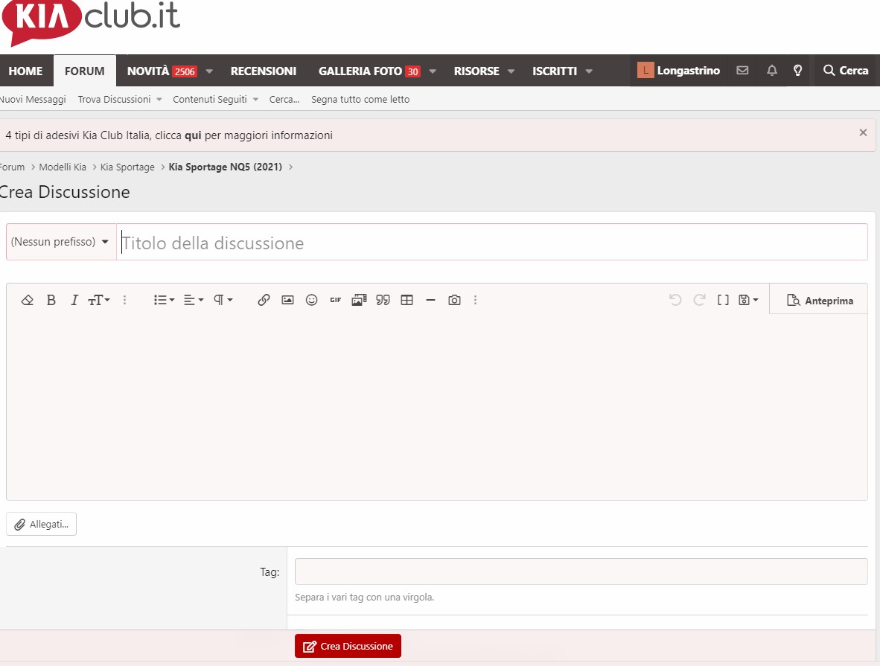Go to the HOME tab
Screen dimensions: 880x666
pos(26,71)
